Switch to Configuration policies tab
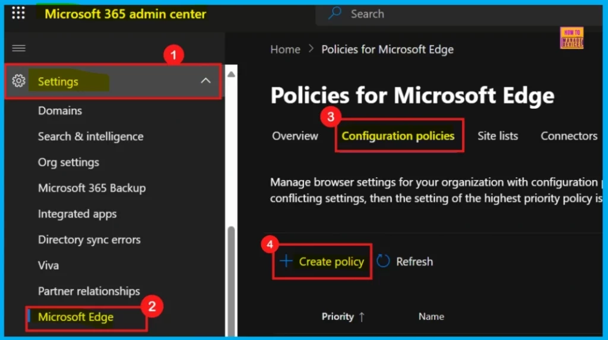The width and height of the screenshot is (608, 340). click(398, 136)
